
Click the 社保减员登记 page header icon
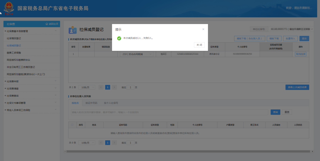click(x=72, y=30)
